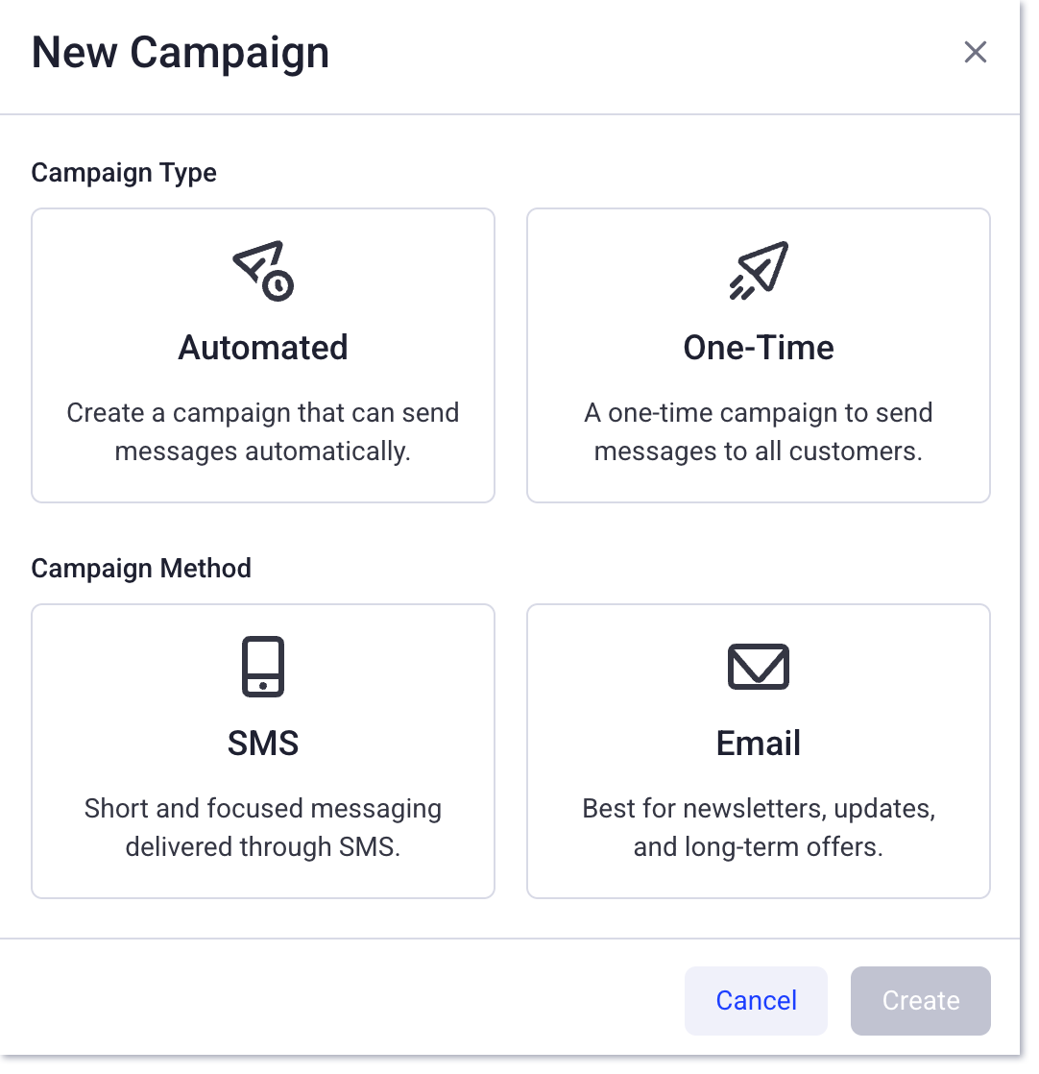This screenshot has width=1039, height=1074.
Task: Dismiss the New Campaign dialog
Action: click(x=976, y=52)
